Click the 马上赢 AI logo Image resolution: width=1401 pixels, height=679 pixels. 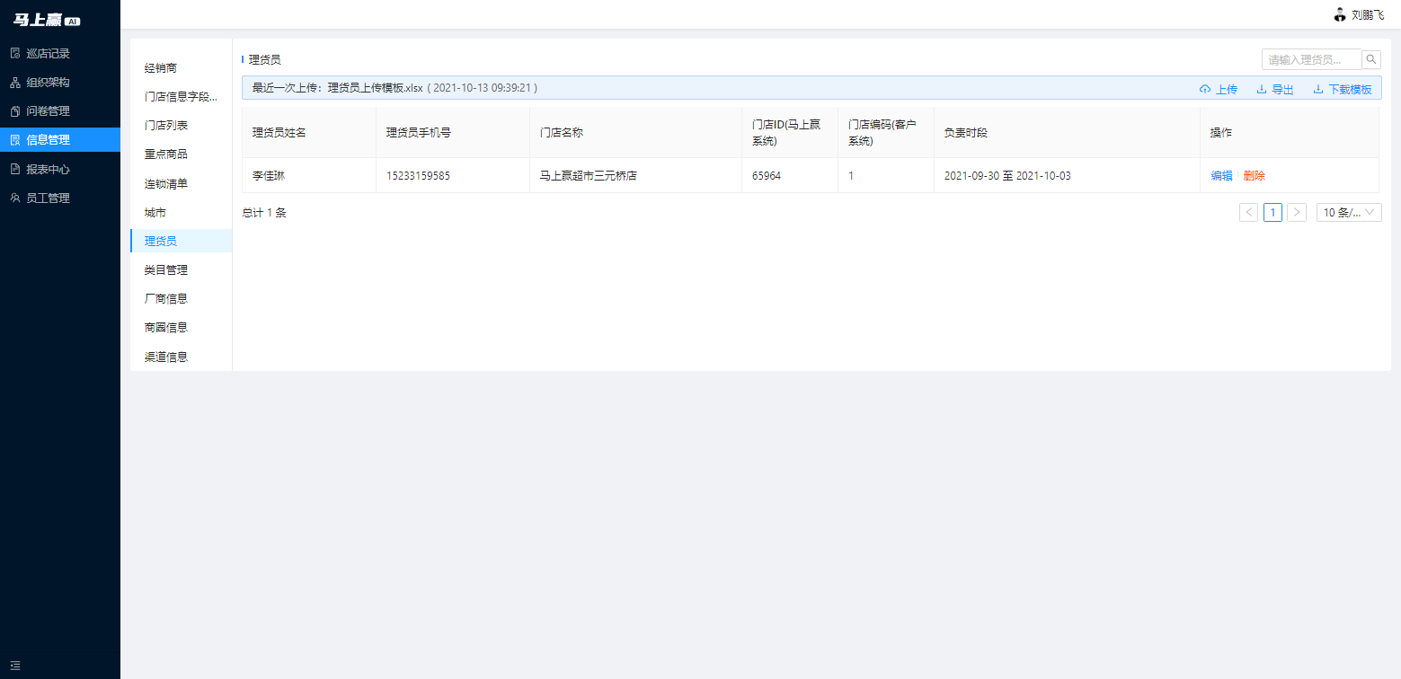pyautogui.click(x=47, y=21)
